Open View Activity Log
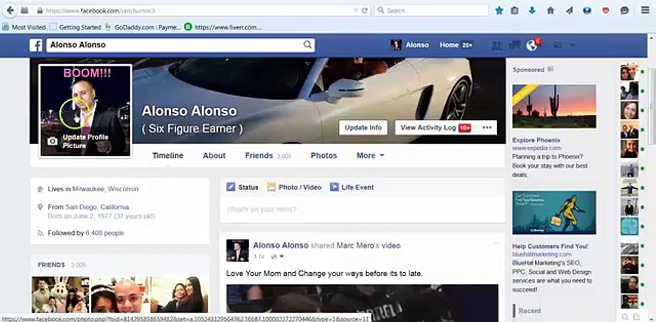Viewport: 656px width, 322px height. pos(436,127)
